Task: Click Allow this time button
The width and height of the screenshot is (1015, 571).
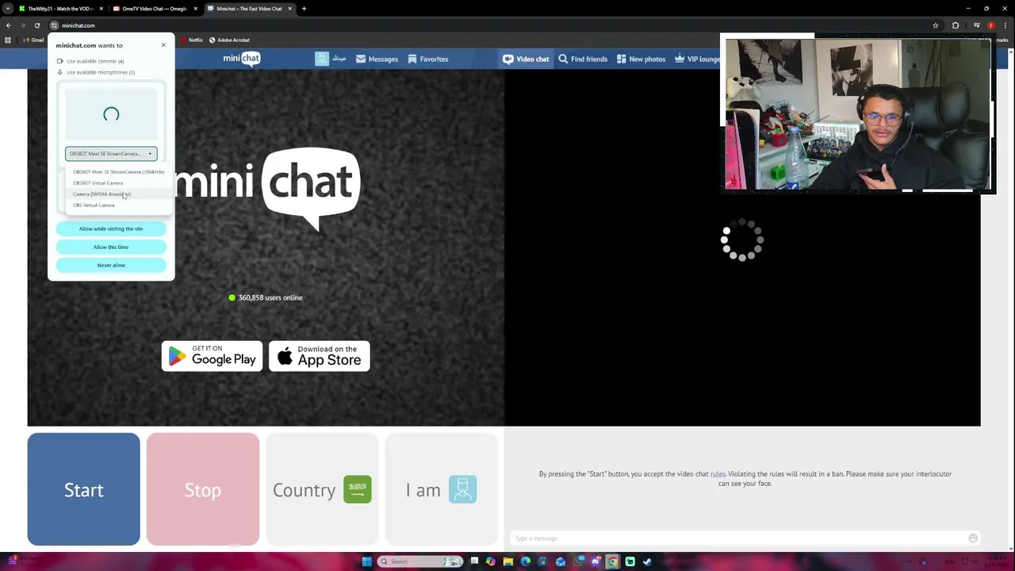Action: [111, 247]
